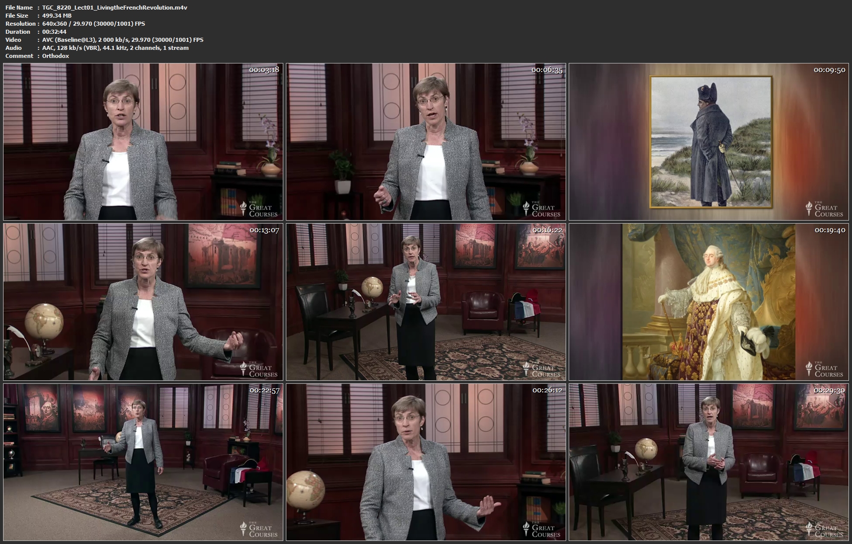Click the File Name label
Viewport: 852px width, 544px height.
pos(19,8)
